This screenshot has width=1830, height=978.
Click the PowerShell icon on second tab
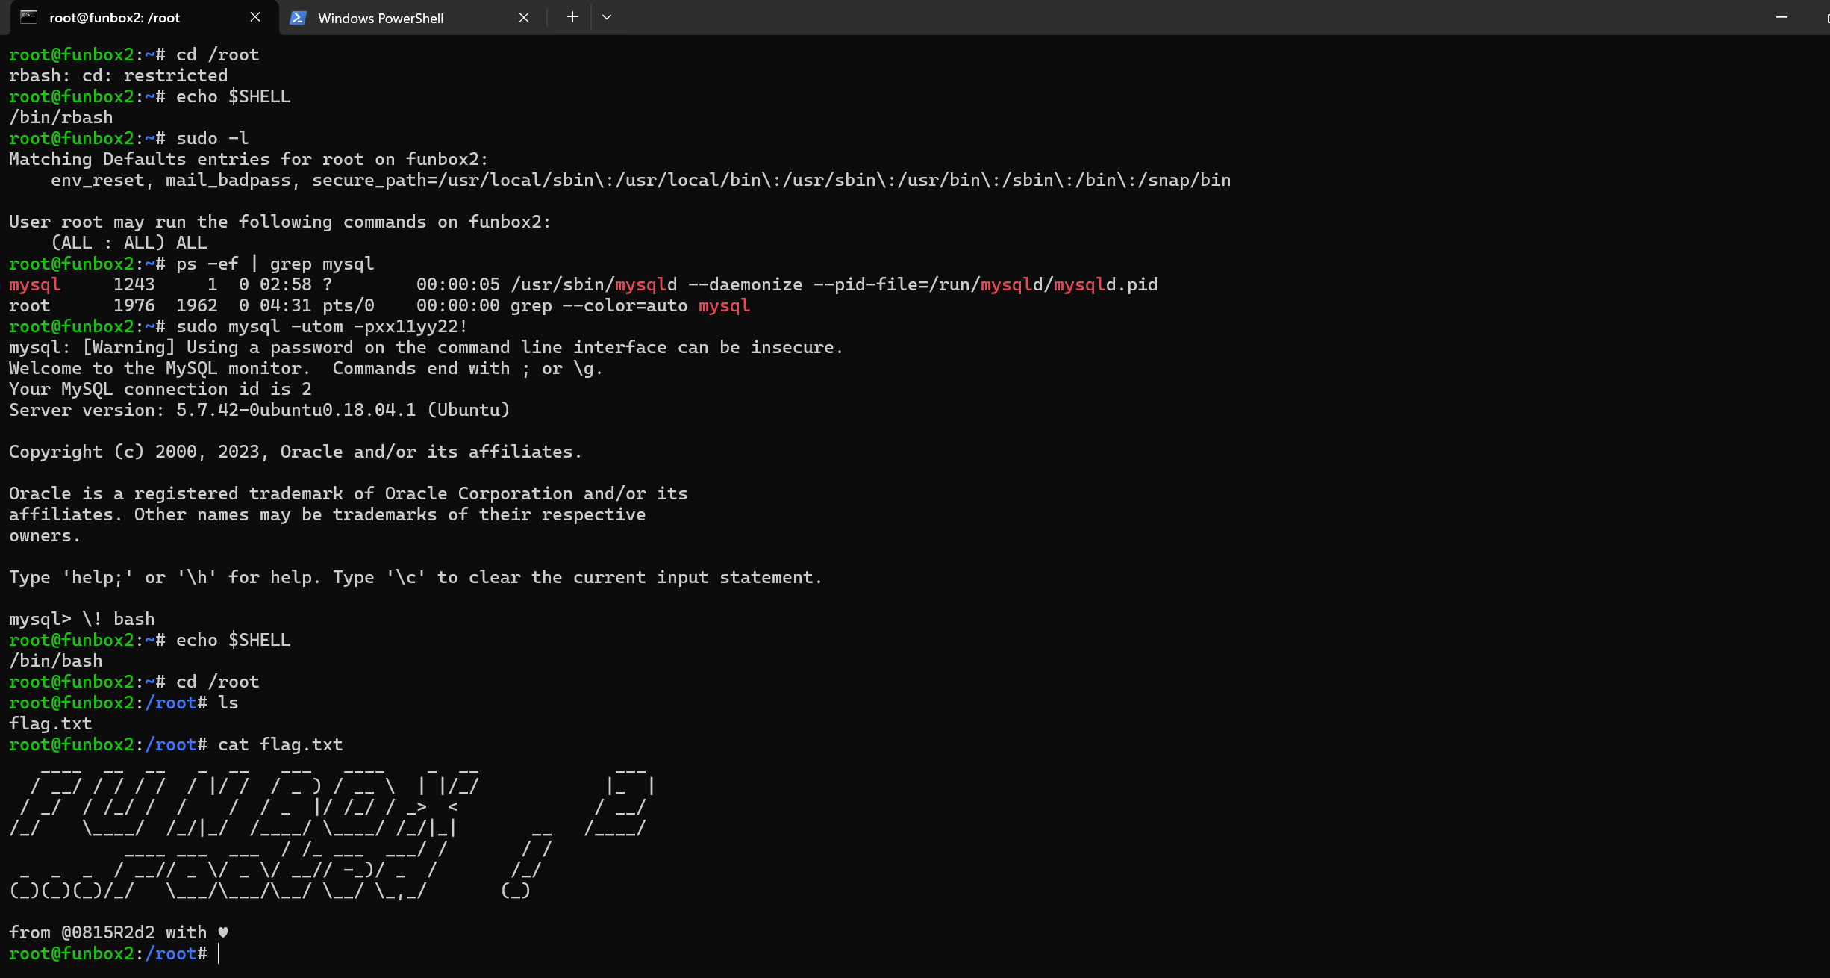(x=298, y=18)
